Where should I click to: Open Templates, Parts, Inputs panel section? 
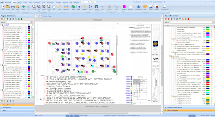coord(189,108)
